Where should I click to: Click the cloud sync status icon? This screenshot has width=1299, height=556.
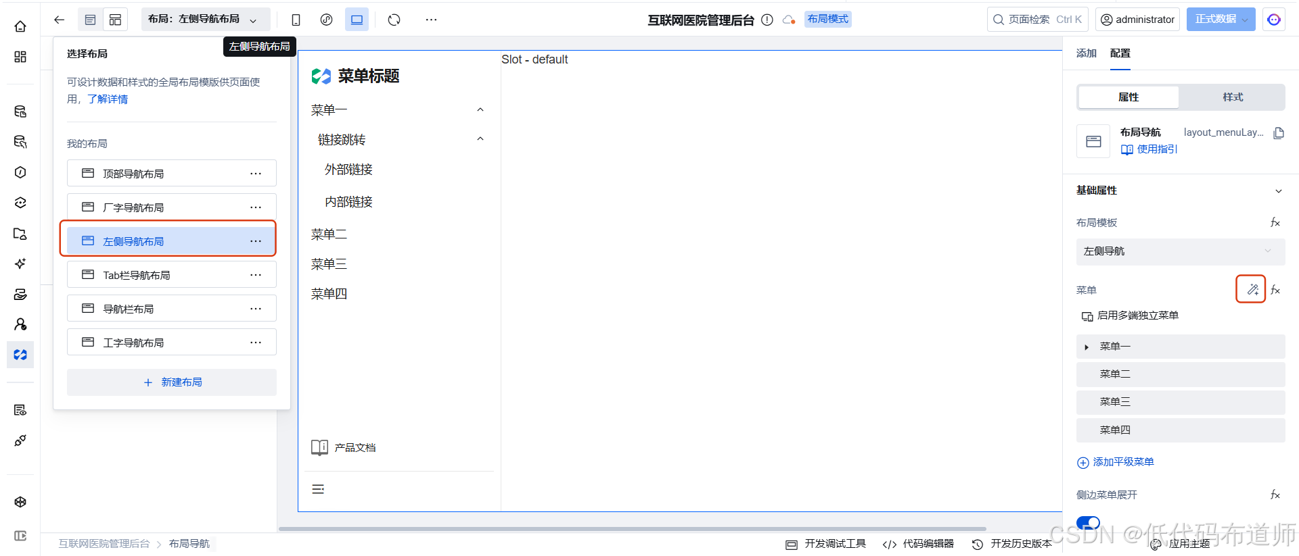pyautogui.click(x=789, y=20)
